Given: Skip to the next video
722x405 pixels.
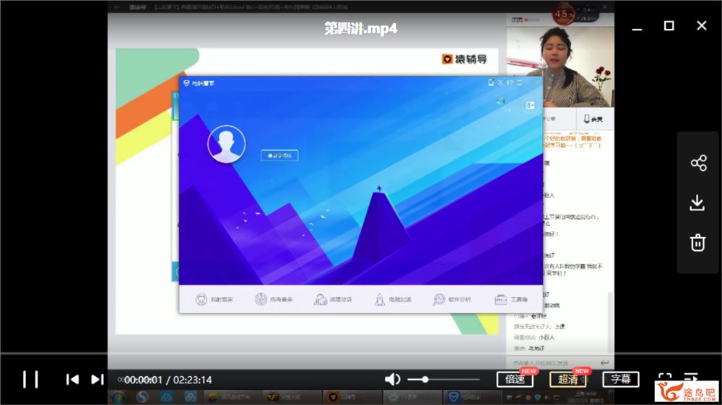Looking at the screenshot, I should 97,379.
